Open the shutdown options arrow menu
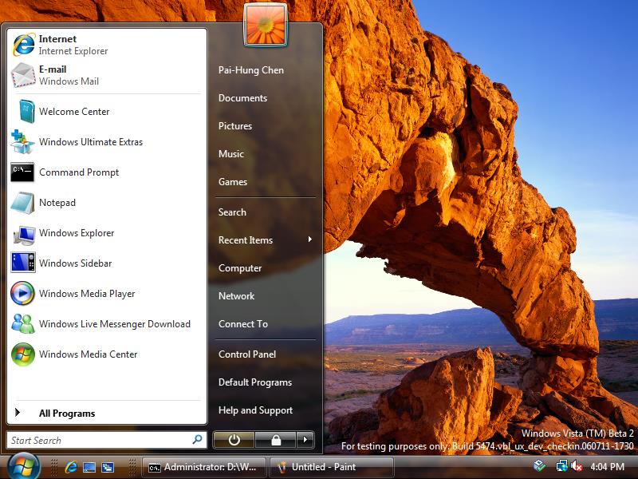The height and width of the screenshot is (479, 638). (x=305, y=440)
